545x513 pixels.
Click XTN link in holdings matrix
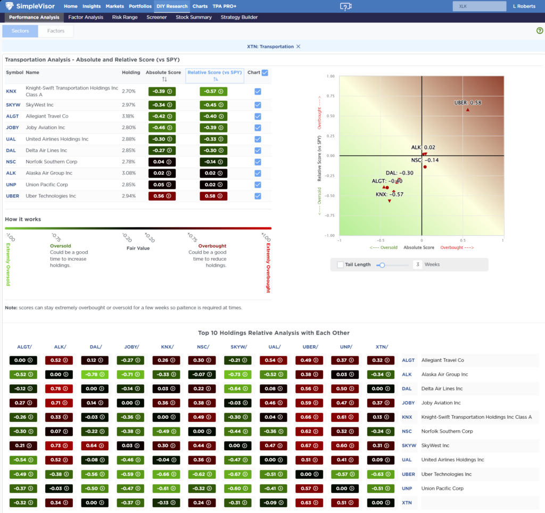point(407,502)
